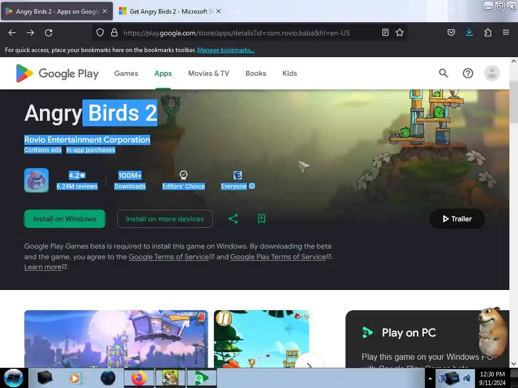Screen dimensions: 518x388
Task: Click the site security padlock icon
Action: [x=114, y=32]
